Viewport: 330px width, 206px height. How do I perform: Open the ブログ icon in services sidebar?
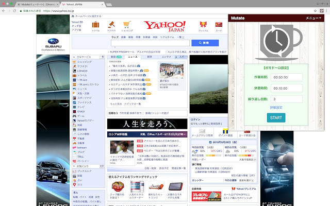point(74,152)
